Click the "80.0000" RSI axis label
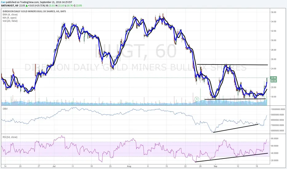This screenshot has width=287, height=169. coord(275,139)
